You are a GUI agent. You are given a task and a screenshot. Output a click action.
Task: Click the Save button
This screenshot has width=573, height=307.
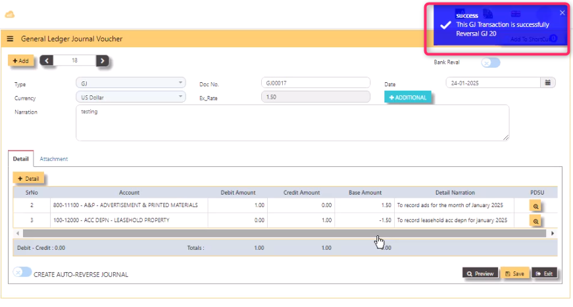coord(514,273)
